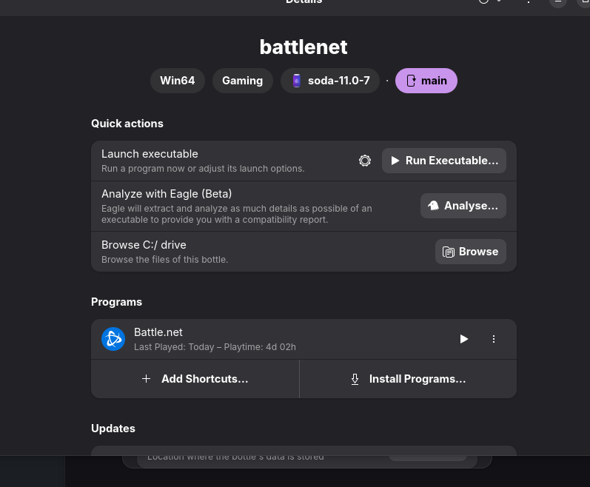Image resolution: width=590 pixels, height=487 pixels.
Task: Click 'Analyze with Eagle (Beta)' row title
Action: point(167,194)
